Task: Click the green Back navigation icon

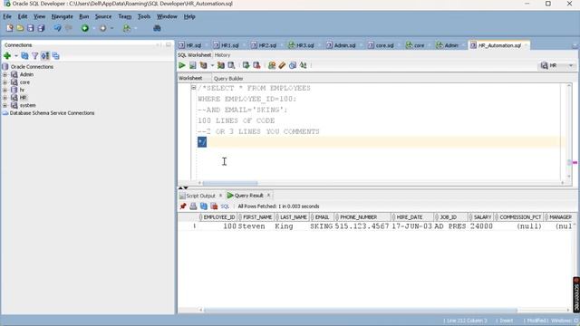Action: pyautogui.click(x=84, y=28)
